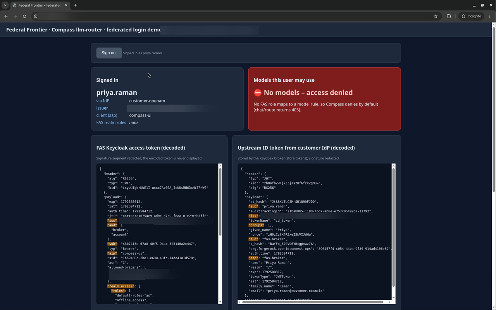The width and height of the screenshot is (496, 310).
Task: Click the browser back arrow
Action: (x=6, y=16)
